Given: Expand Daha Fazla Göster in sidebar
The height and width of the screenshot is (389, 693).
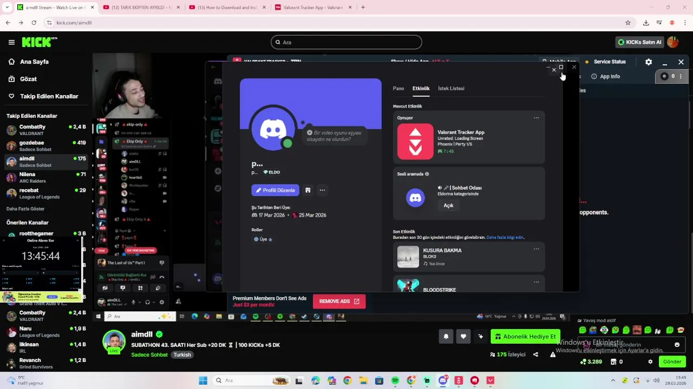Looking at the screenshot, I should pyautogui.click(x=25, y=209).
